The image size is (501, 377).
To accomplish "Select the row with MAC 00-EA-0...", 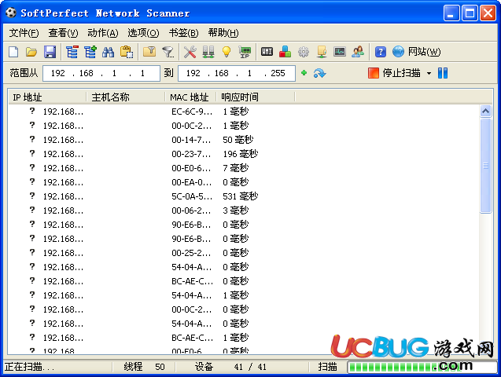I will point(244,182).
